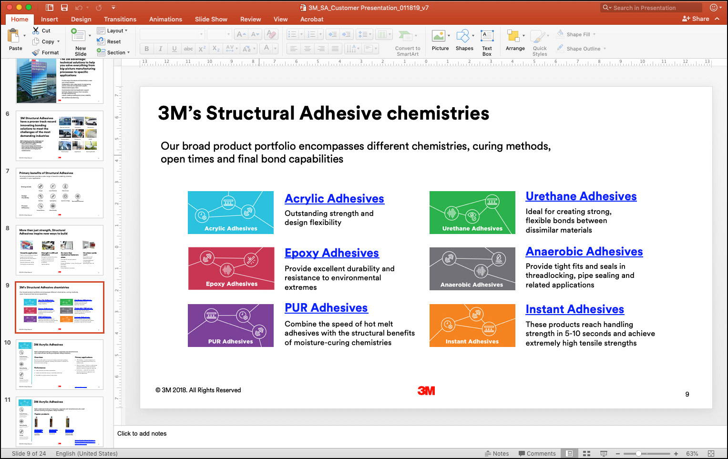Increase the font size

pos(241,34)
